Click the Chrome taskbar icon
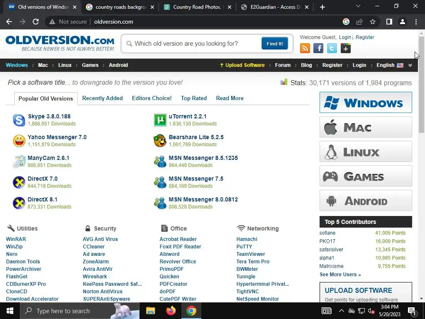Screen dimensions: 425x319 191,311
